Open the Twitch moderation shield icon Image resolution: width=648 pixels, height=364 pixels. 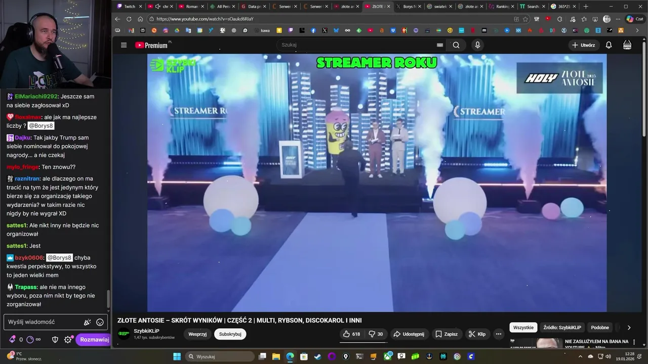coord(56,340)
